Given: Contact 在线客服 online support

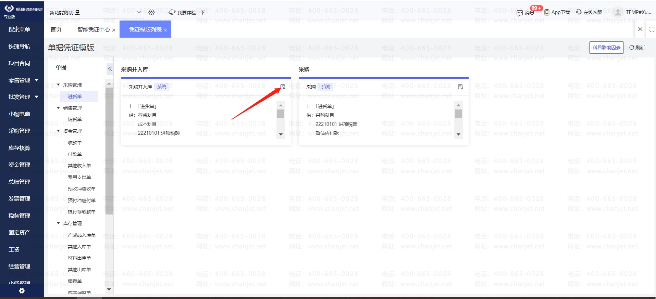Looking at the screenshot, I should [589, 12].
